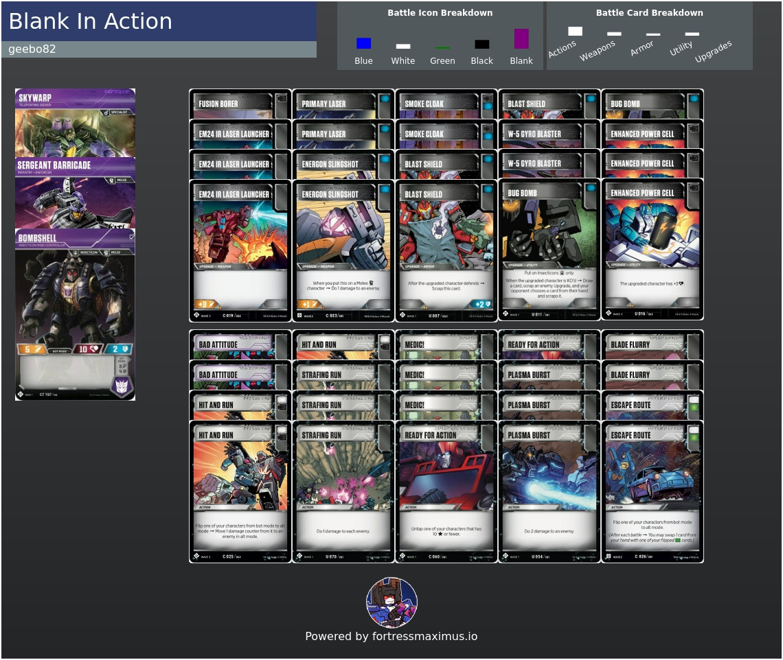Click the purple Blank bar in the chart
Viewport: 783px width, 660px height.
(x=521, y=39)
